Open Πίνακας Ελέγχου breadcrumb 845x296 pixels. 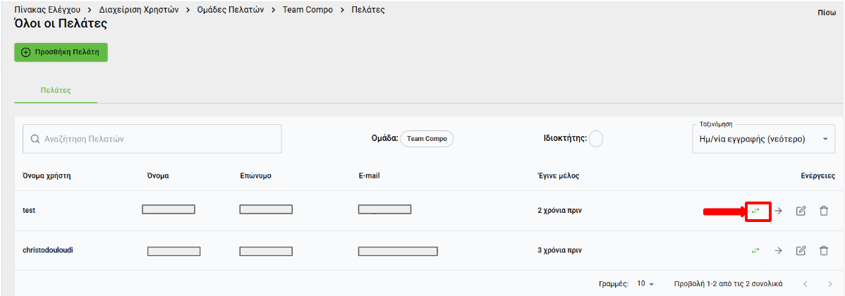click(x=47, y=10)
